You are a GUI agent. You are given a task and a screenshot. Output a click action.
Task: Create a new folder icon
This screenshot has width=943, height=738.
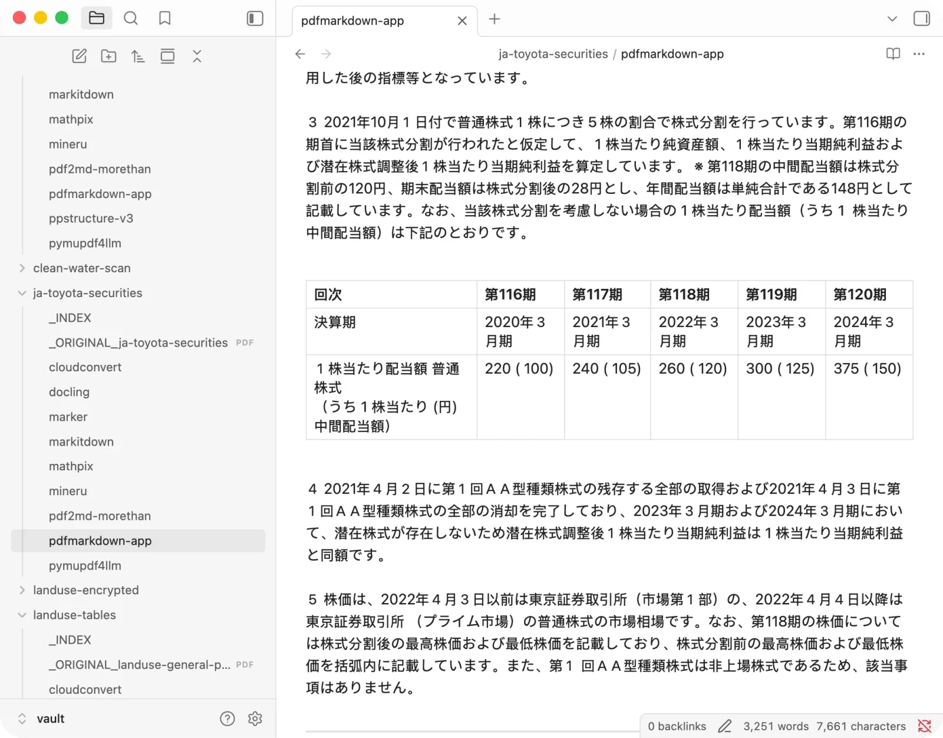(x=108, y=56)
